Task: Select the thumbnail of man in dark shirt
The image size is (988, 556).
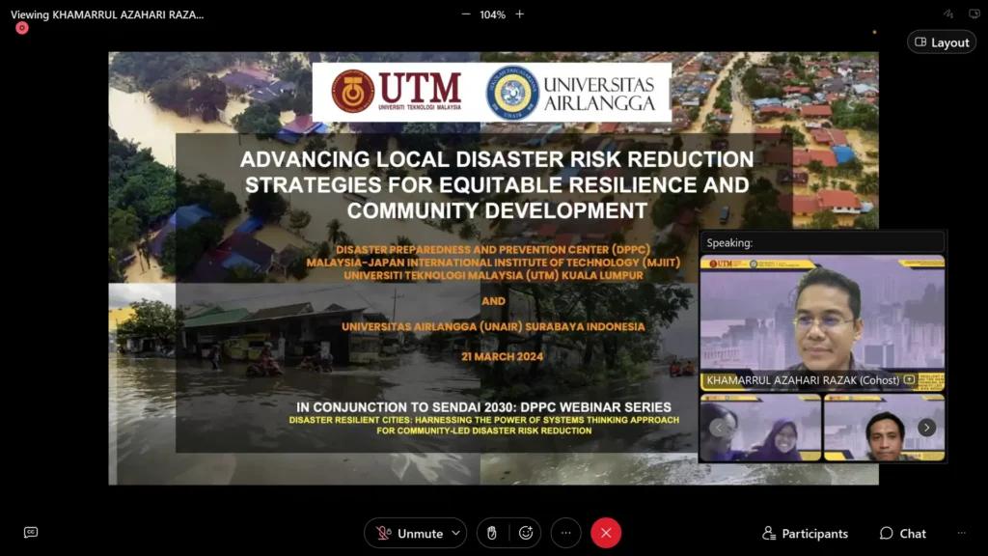Action: click(884, 428)
